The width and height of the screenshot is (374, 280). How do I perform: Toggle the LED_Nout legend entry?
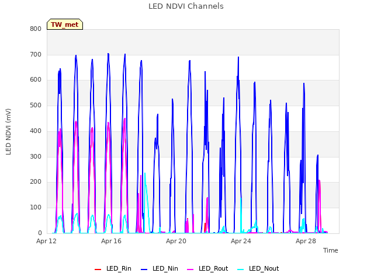[x=258, y=269]
